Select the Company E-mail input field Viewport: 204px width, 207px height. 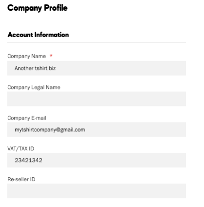97,129
